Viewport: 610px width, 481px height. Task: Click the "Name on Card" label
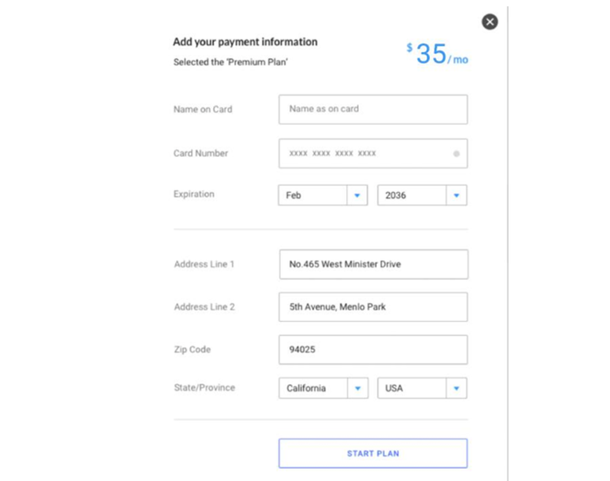[x=203, y=109]
